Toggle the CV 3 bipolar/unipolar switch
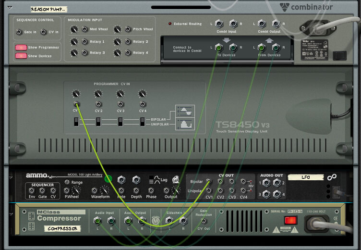This screenshot has height=250, width=361. [x=120, y=122]
